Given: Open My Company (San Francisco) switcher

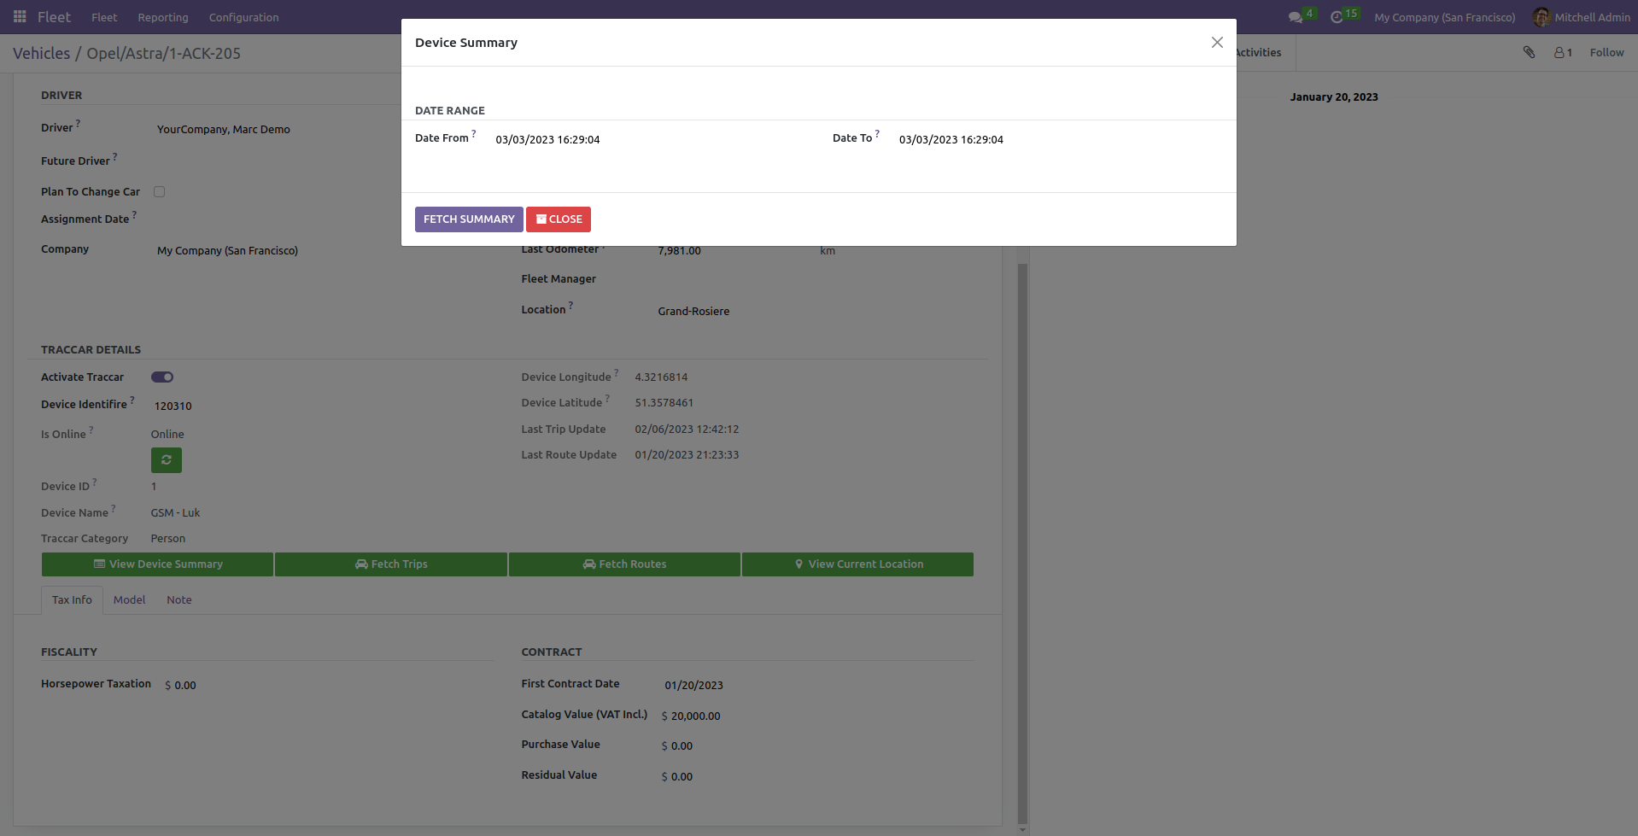Looking at the screenshot, I should click(x=1444, y=17).
